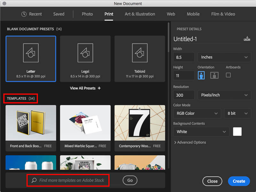Click the Width input field showing 8.5
The height and width of the screenshot is (192, 256).
click(x=184, y=57)
